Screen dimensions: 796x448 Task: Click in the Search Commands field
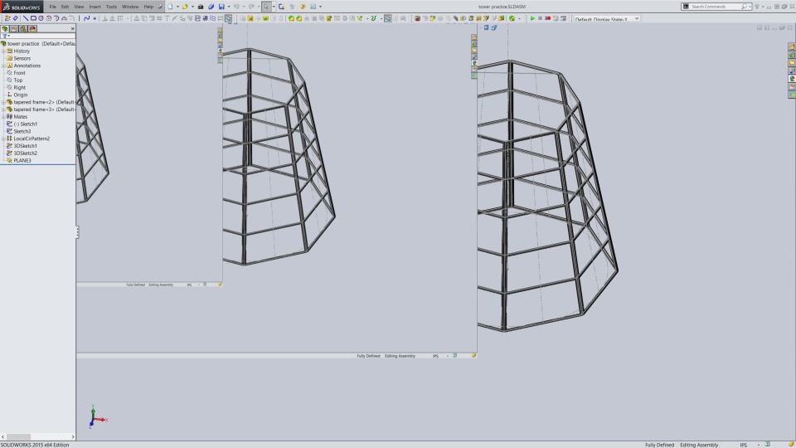715,7
